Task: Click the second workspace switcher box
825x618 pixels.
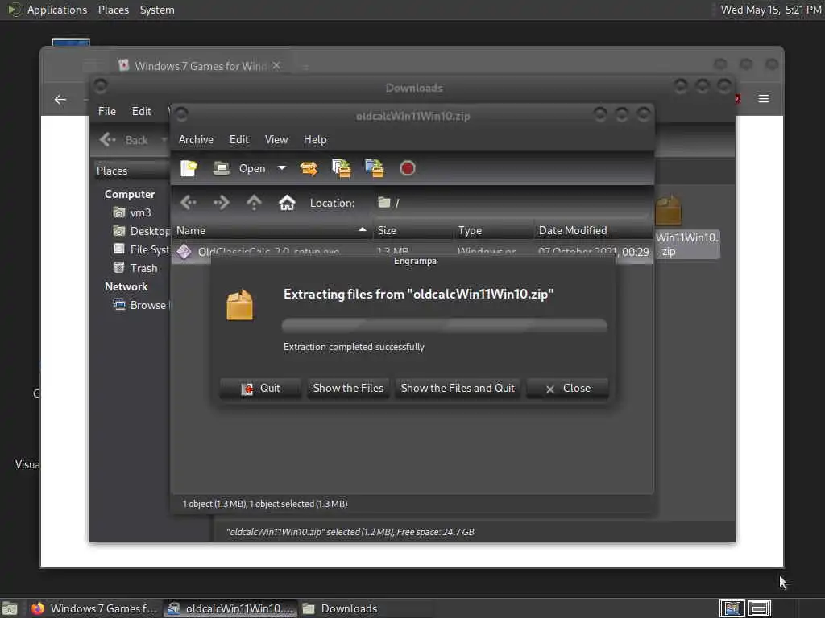Action: [759, 608]
